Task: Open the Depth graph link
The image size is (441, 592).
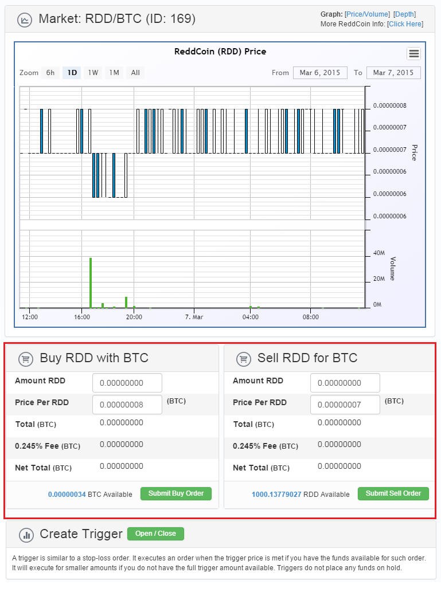Action: (404, 14)
